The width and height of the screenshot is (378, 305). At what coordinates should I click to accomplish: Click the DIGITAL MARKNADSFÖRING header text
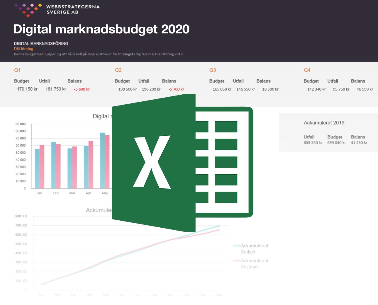tap(41, 43)
